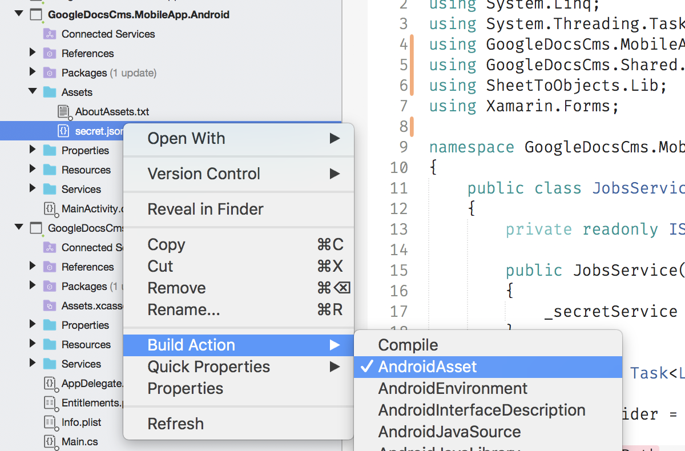Click the GoogleDocsCms.MobileApp.Android project icon
The width and height of the screenshot is (685, 451).
pyautogui.click(x=36, y=14)
